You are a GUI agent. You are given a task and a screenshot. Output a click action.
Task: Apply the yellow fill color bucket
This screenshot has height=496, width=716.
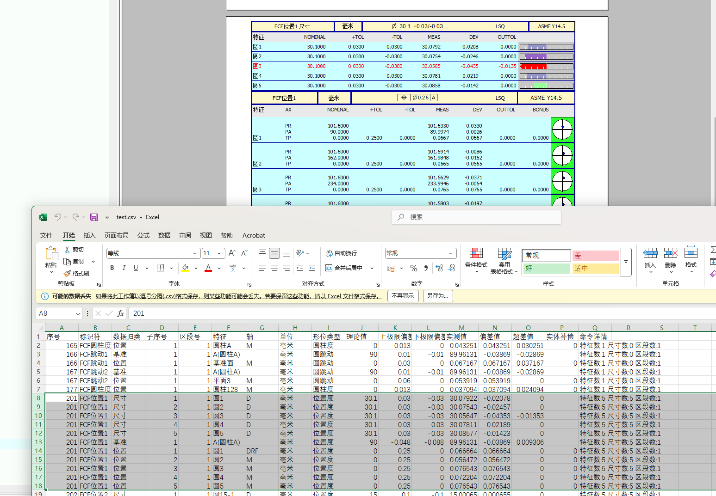(x=185, y=268)
